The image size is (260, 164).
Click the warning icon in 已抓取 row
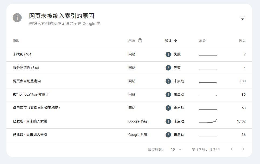168,135
